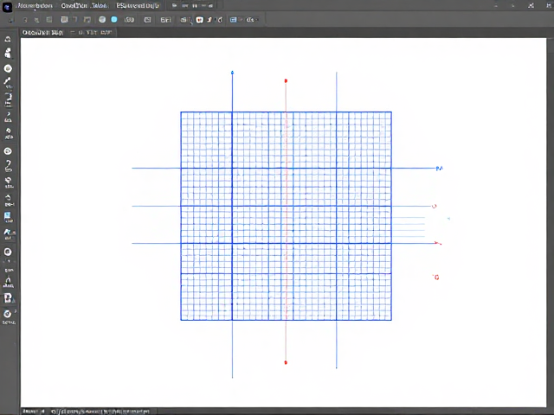Select the blue square tool in the left sidebar
Screen dimensions: 554x415
pyautogui.click(x=8, y=217)
